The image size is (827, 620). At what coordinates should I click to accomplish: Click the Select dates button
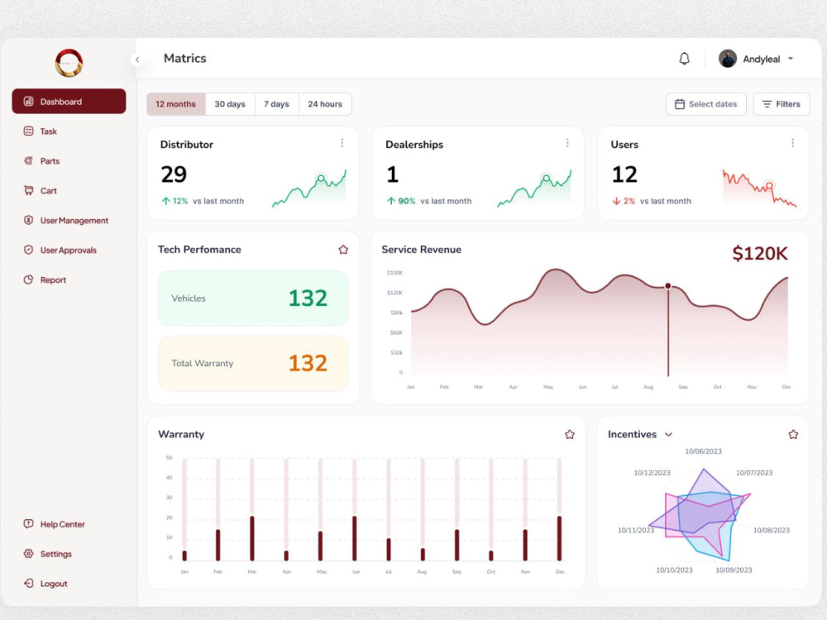(706, 104)
